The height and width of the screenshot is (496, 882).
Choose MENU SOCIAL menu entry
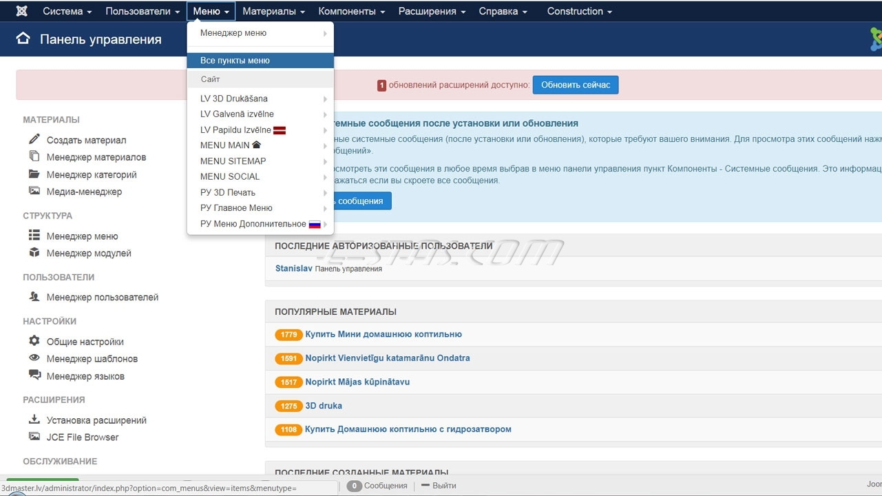coord(260,176)
